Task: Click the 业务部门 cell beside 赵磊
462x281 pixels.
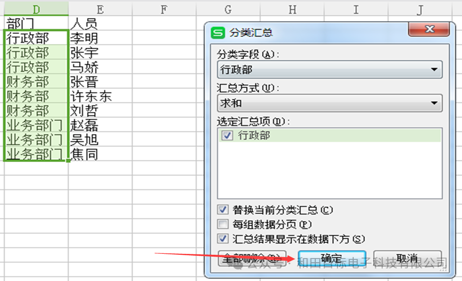Action: tap(36, 125)
